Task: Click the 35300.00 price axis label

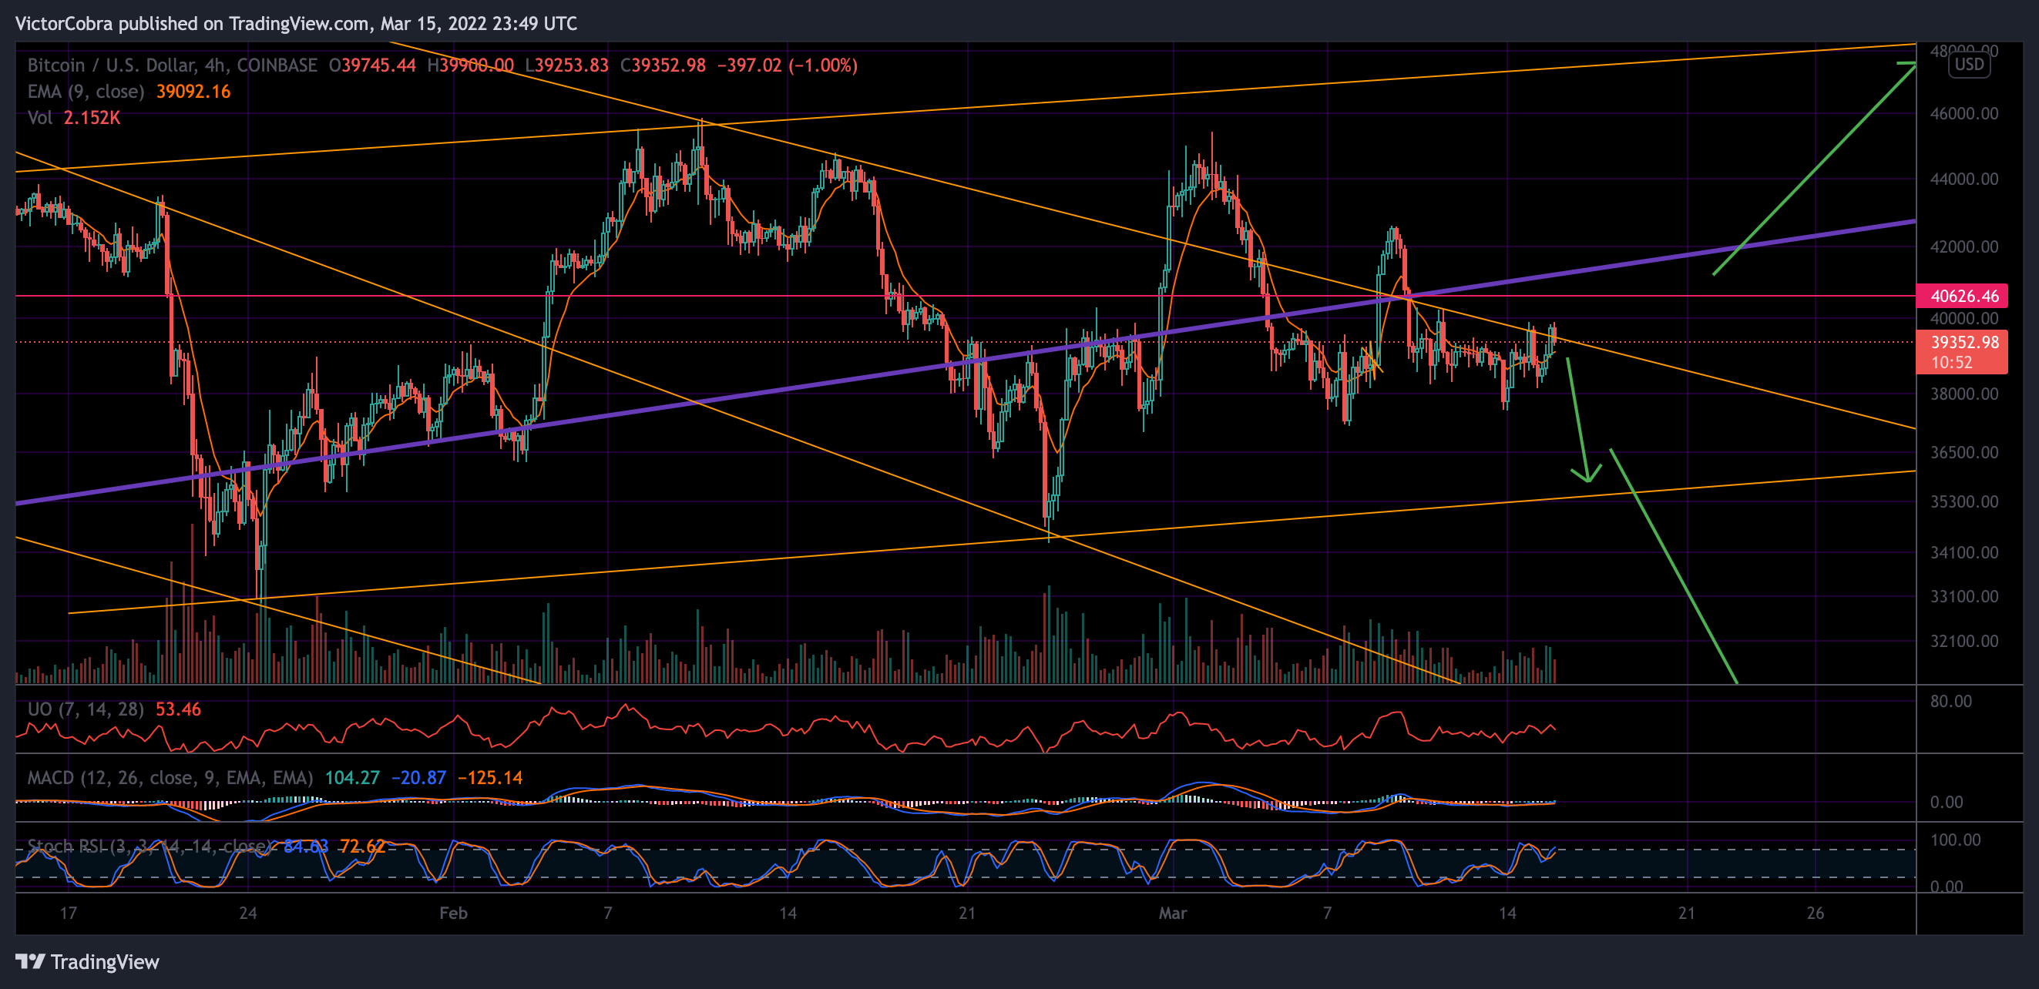Action: coord(1963,501)
